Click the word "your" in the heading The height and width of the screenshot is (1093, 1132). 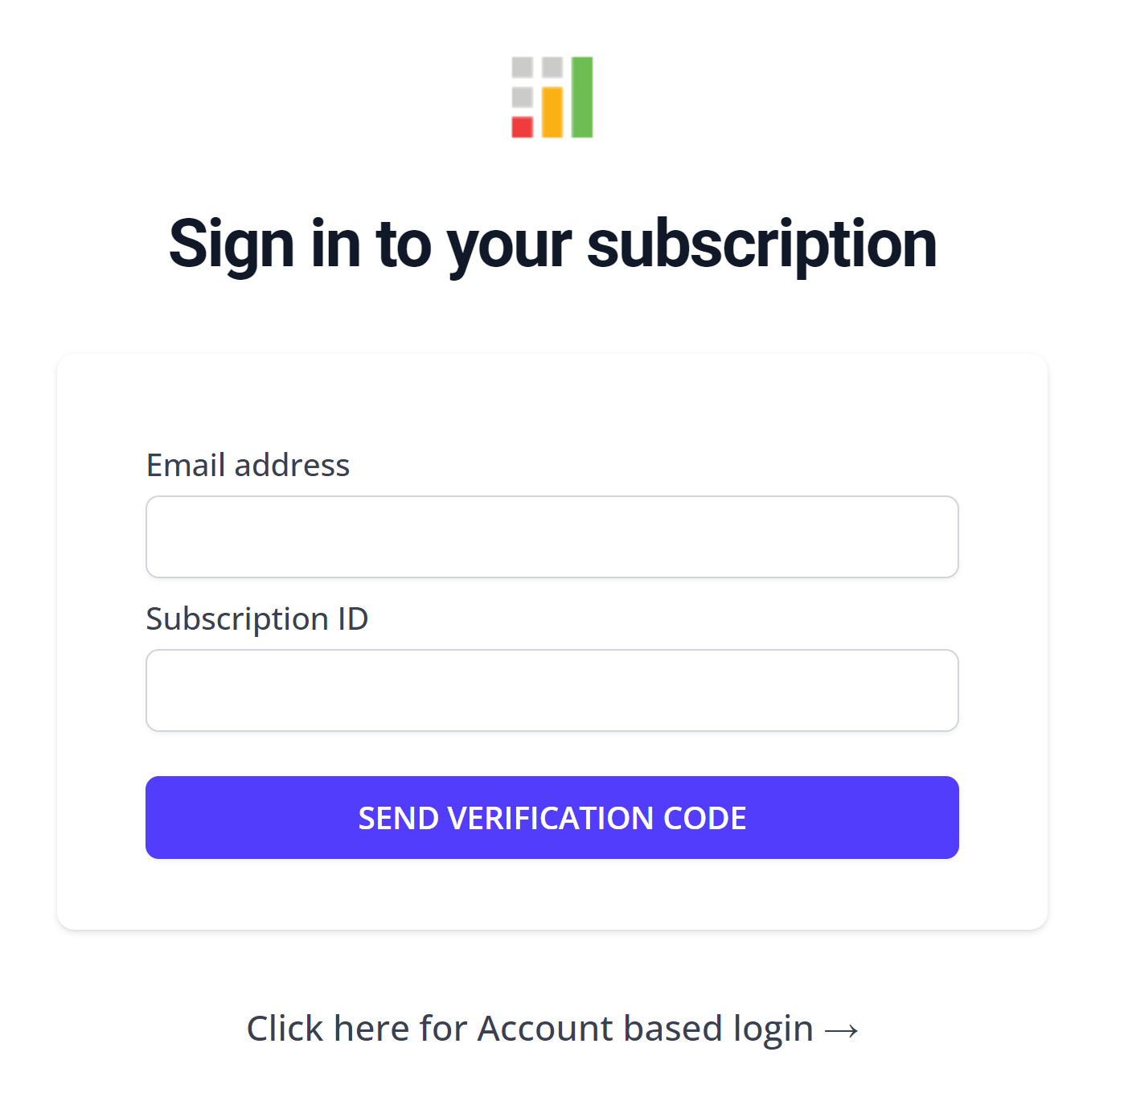[x=509, y=244]
